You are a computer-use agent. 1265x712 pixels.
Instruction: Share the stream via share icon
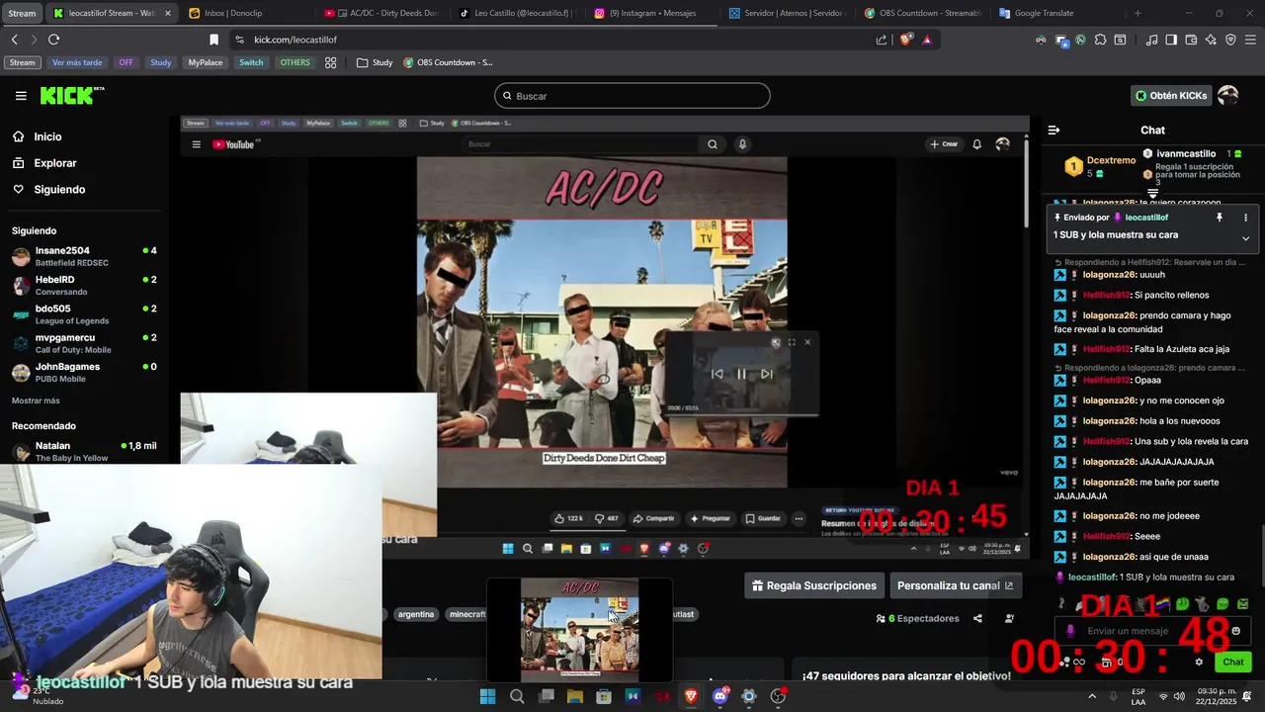[x=977, y=618]
